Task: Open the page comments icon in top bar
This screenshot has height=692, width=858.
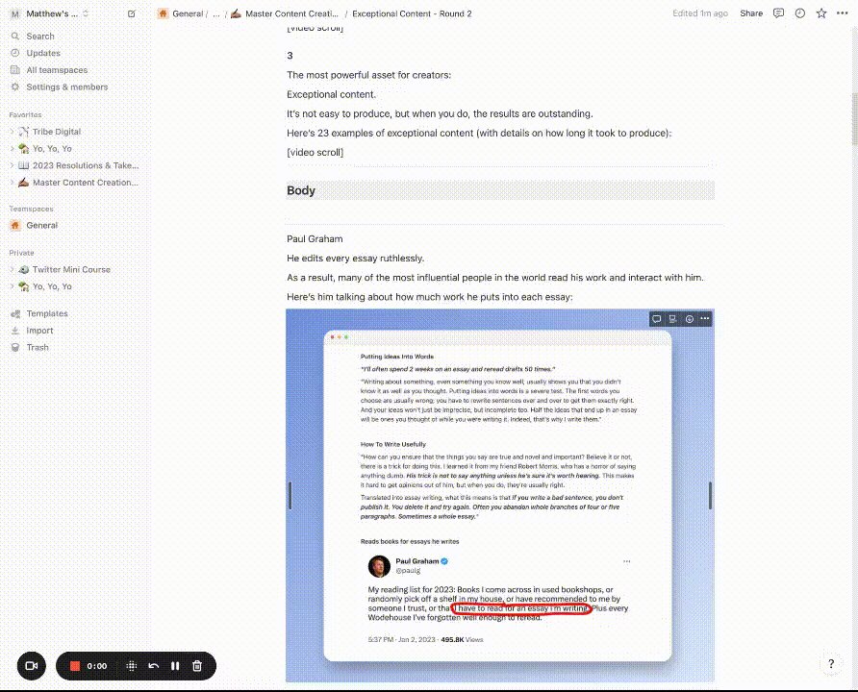Action: [778, 13]
